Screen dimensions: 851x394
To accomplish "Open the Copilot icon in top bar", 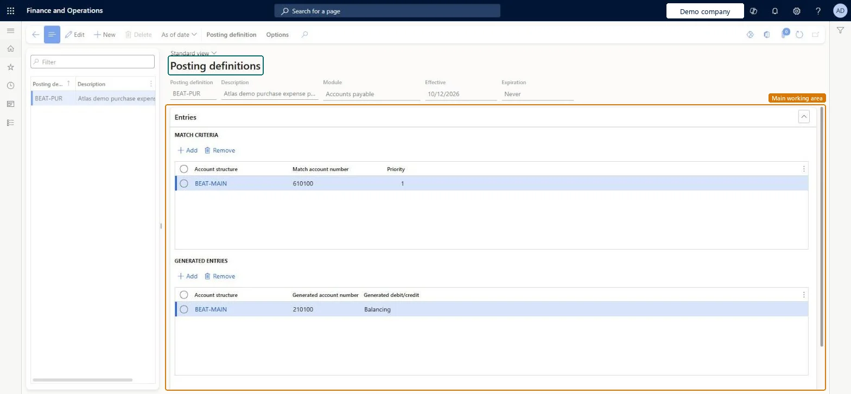I will point(753,11).
